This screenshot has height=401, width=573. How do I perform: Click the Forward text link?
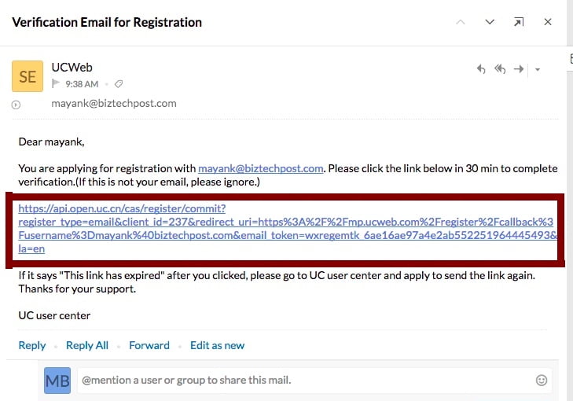pos(149,345)
